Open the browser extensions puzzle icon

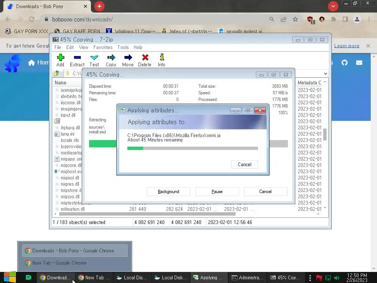(334, 19)
